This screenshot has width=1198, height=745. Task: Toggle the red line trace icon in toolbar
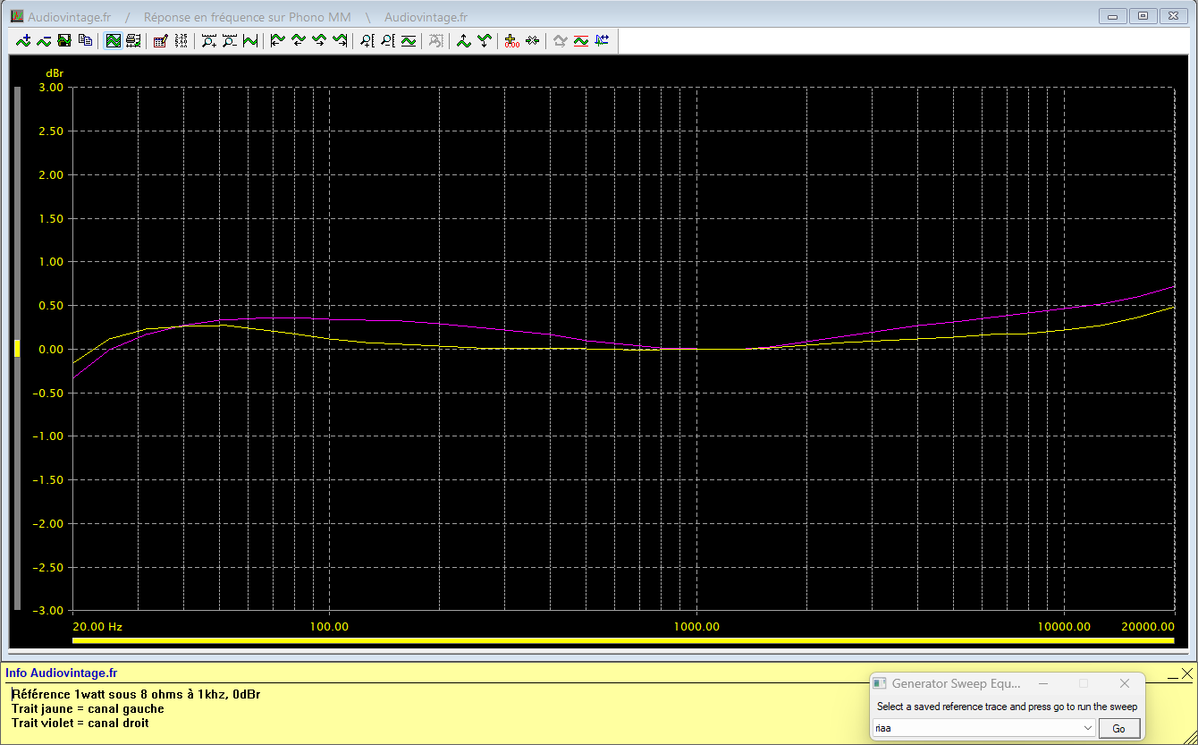581,40
